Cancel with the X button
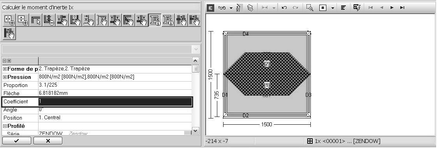The height and width of the screenshot is (148, 442). (48, 141)
